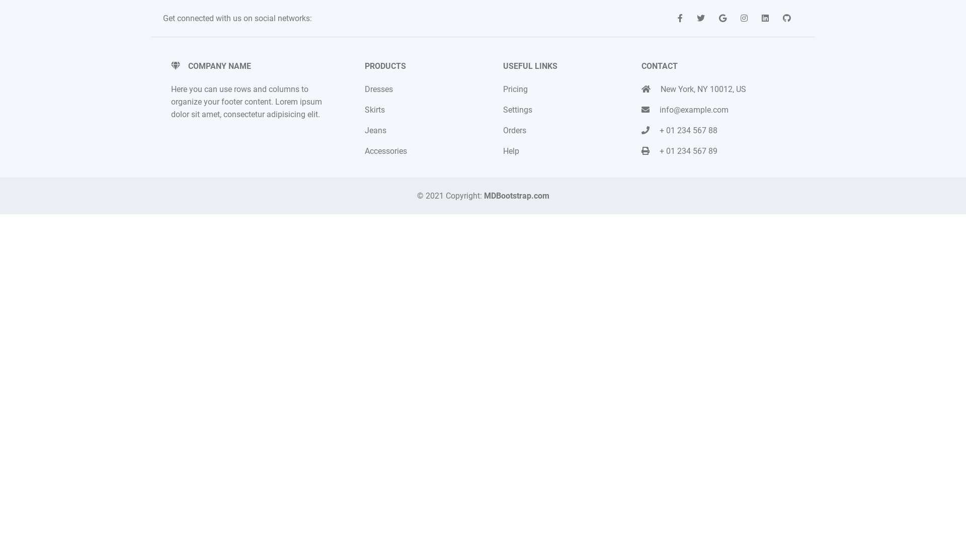Select the envelope icon beside the email

click(646, 110)
